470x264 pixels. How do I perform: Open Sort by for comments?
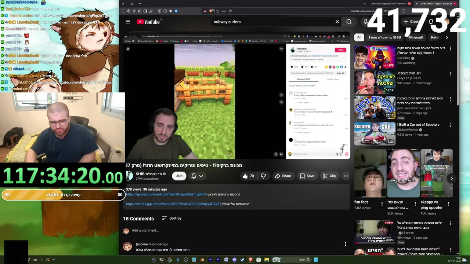[x=171, y=218]
